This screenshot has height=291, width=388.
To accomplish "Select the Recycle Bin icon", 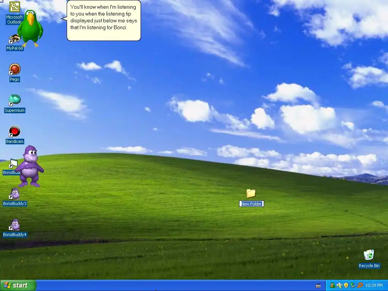I will point(369,255).
